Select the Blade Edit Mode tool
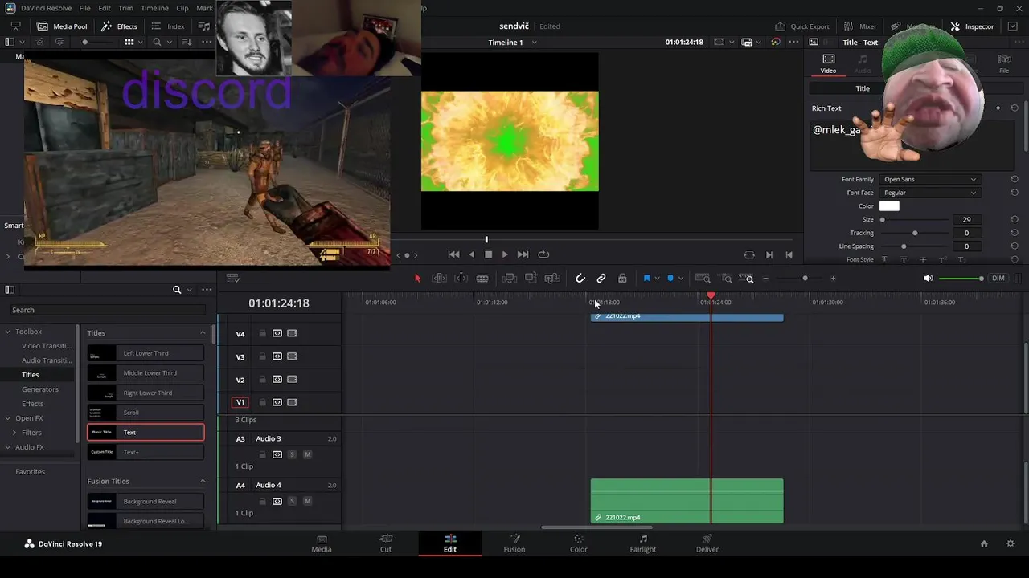 482,279
